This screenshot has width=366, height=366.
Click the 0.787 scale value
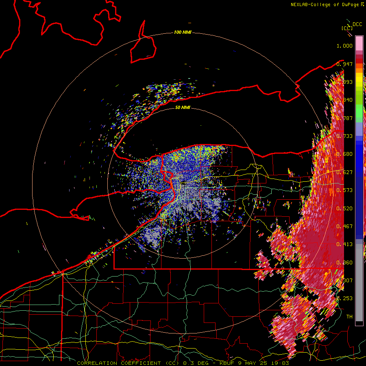pyautogui.click(x=344, y=118)
